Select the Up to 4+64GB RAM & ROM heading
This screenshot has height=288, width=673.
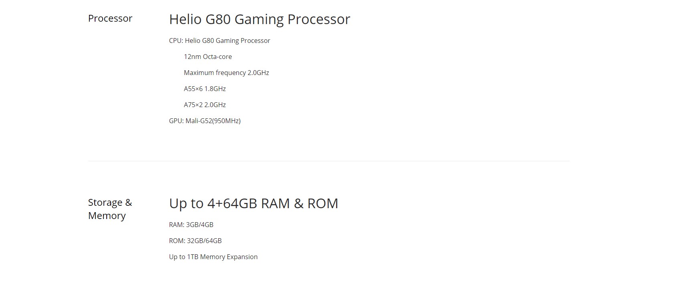coord(253,203)
